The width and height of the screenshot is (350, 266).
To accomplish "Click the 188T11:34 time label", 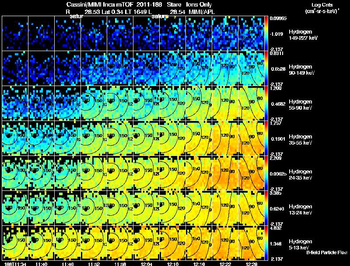I will 15,264.
